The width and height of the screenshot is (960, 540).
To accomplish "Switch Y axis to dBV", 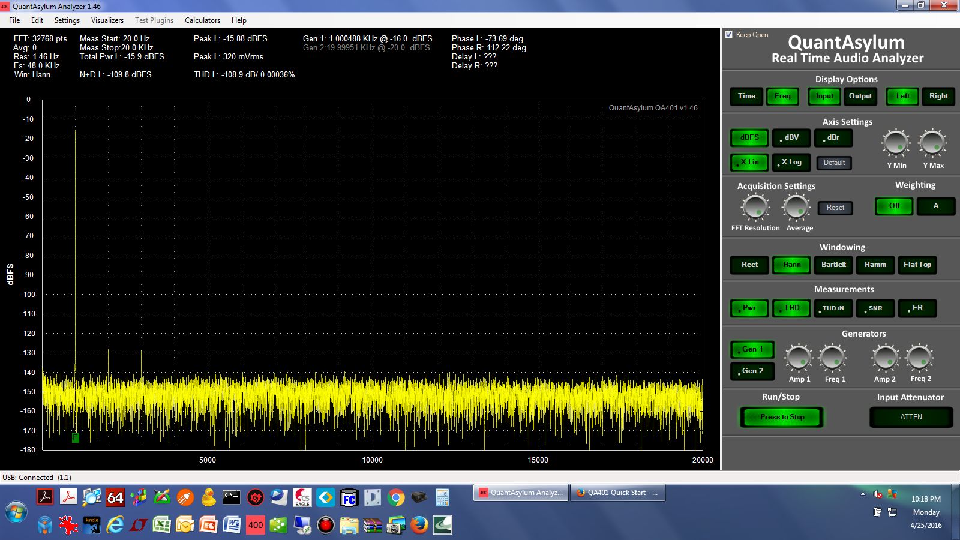I will pos(791,137).
